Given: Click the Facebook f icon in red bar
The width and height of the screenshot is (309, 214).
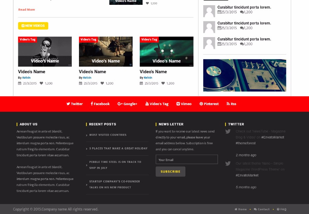Looking at the screenshot, I should (x=92, y=104).
